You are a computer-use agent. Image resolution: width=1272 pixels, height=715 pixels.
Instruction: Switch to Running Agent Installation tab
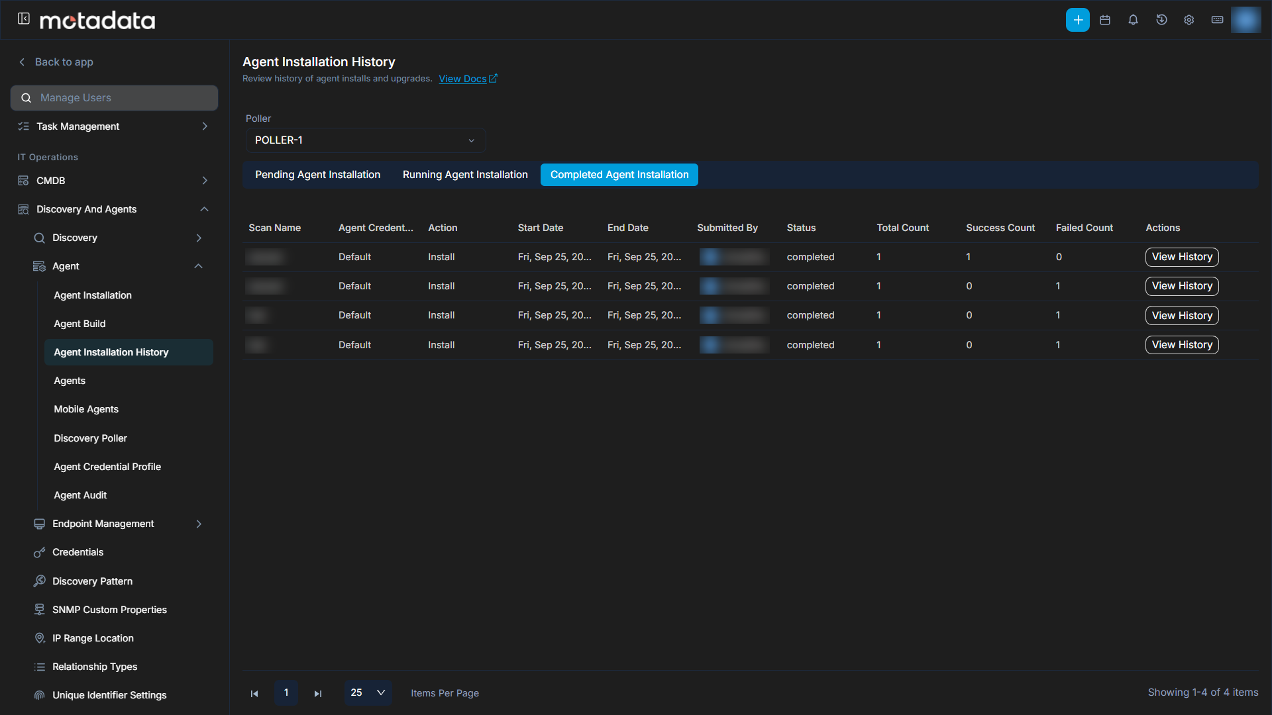point(465,175)
